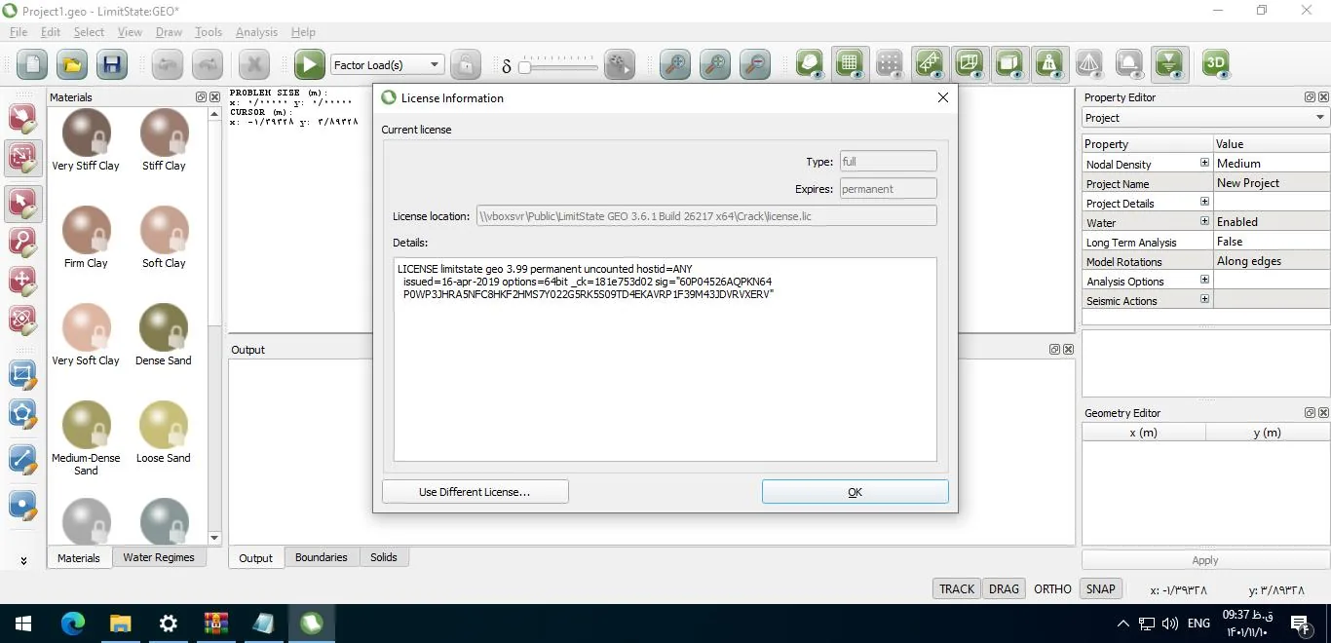Open the File menu

[19, 32]
